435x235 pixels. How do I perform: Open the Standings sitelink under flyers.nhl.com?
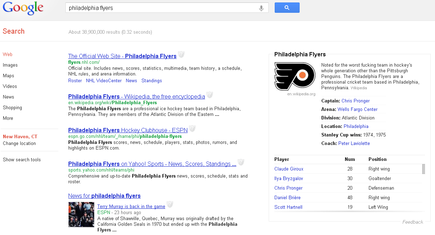[x=152, y=81]
